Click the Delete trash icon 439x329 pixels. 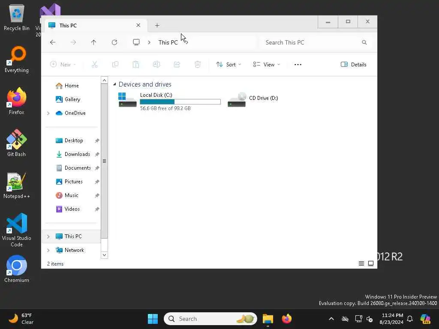(x=198, y=65)
